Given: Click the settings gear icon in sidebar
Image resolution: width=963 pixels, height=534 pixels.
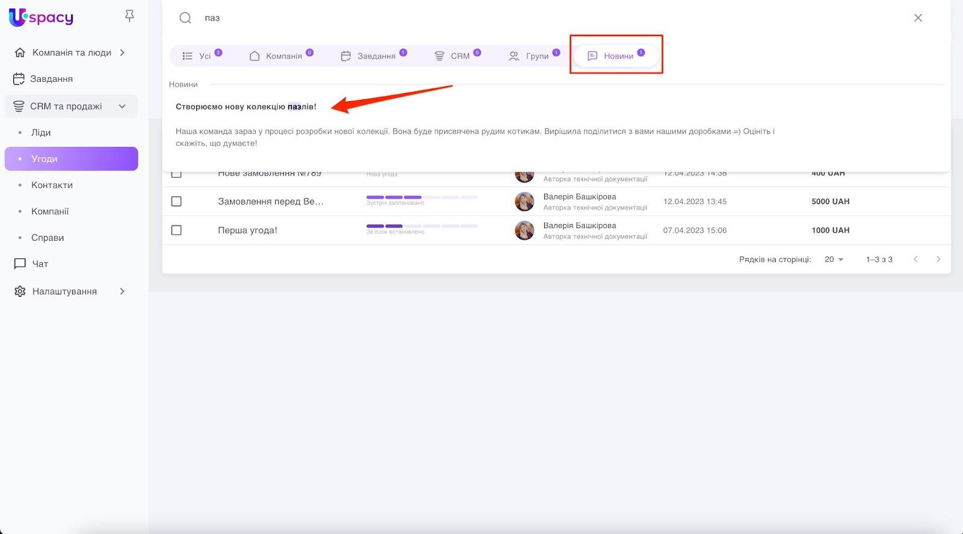Looking at the screenshot, I should click(x=20, y=291).
